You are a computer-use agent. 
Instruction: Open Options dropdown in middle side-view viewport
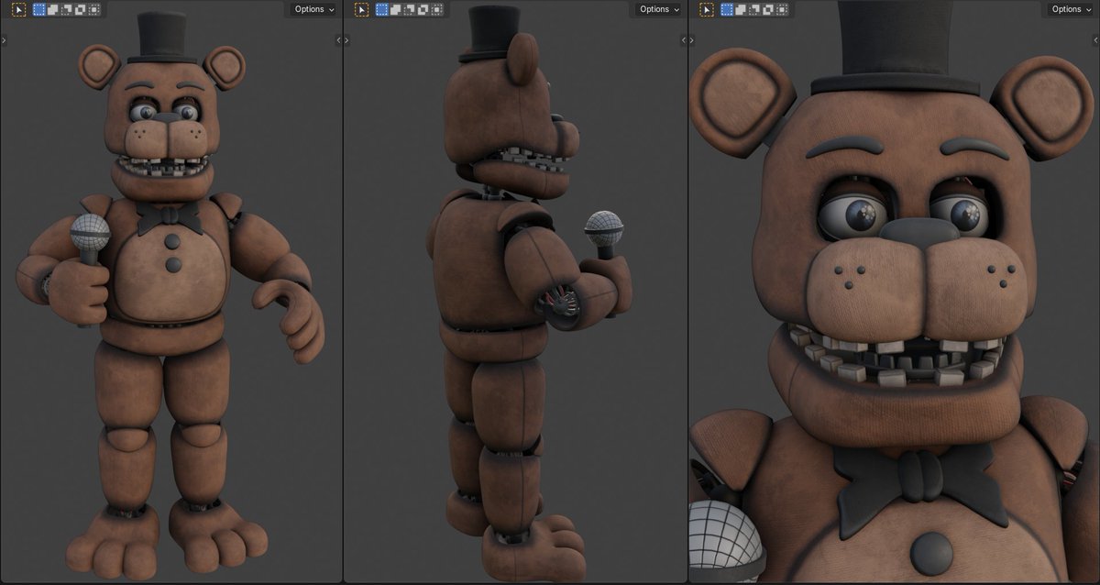(x=659, y=9)
